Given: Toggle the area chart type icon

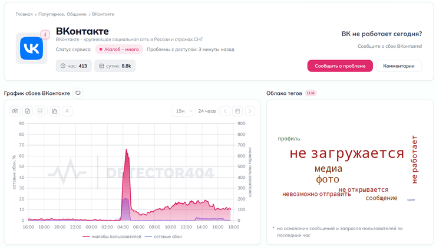Looking at the screenshot, I should click(55, 111).
